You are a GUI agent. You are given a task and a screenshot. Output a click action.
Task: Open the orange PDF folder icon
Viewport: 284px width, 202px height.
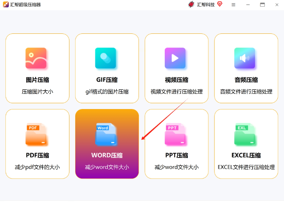click(x=36, y=134)
